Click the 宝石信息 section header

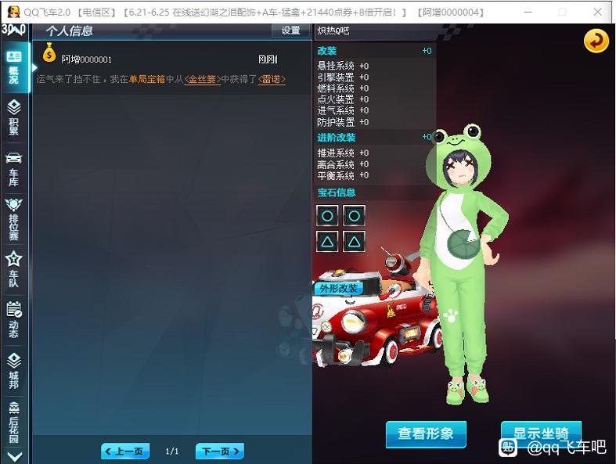(337, 192)
